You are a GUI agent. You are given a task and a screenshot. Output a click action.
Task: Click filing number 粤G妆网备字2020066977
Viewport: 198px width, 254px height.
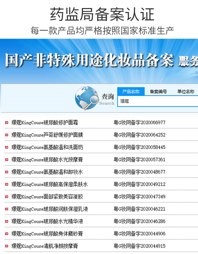[x=139, y=123]
